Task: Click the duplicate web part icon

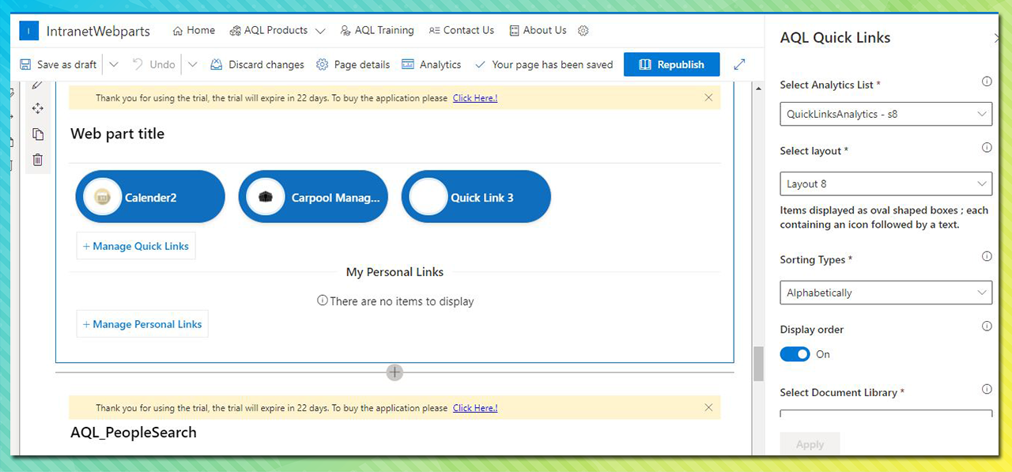Action: coord(38,134)
